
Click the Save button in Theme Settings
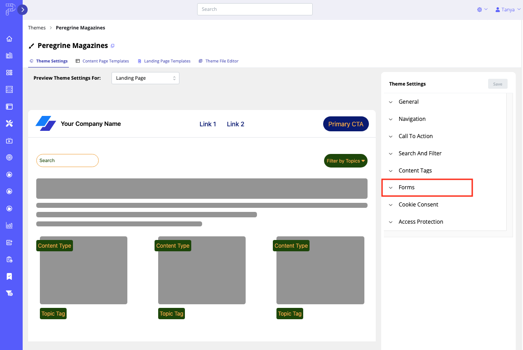pyautogui.click(x=497, y=84)
